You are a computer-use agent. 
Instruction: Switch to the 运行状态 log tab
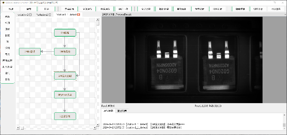point(108,111)
